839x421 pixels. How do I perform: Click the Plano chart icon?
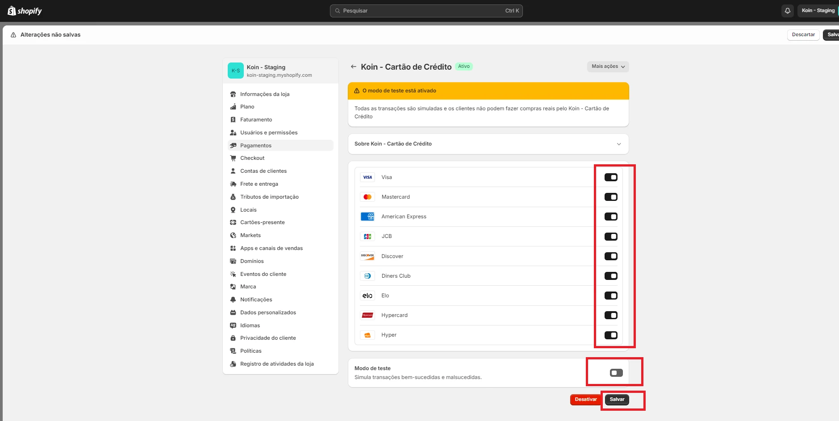click(x=233, y=107)
